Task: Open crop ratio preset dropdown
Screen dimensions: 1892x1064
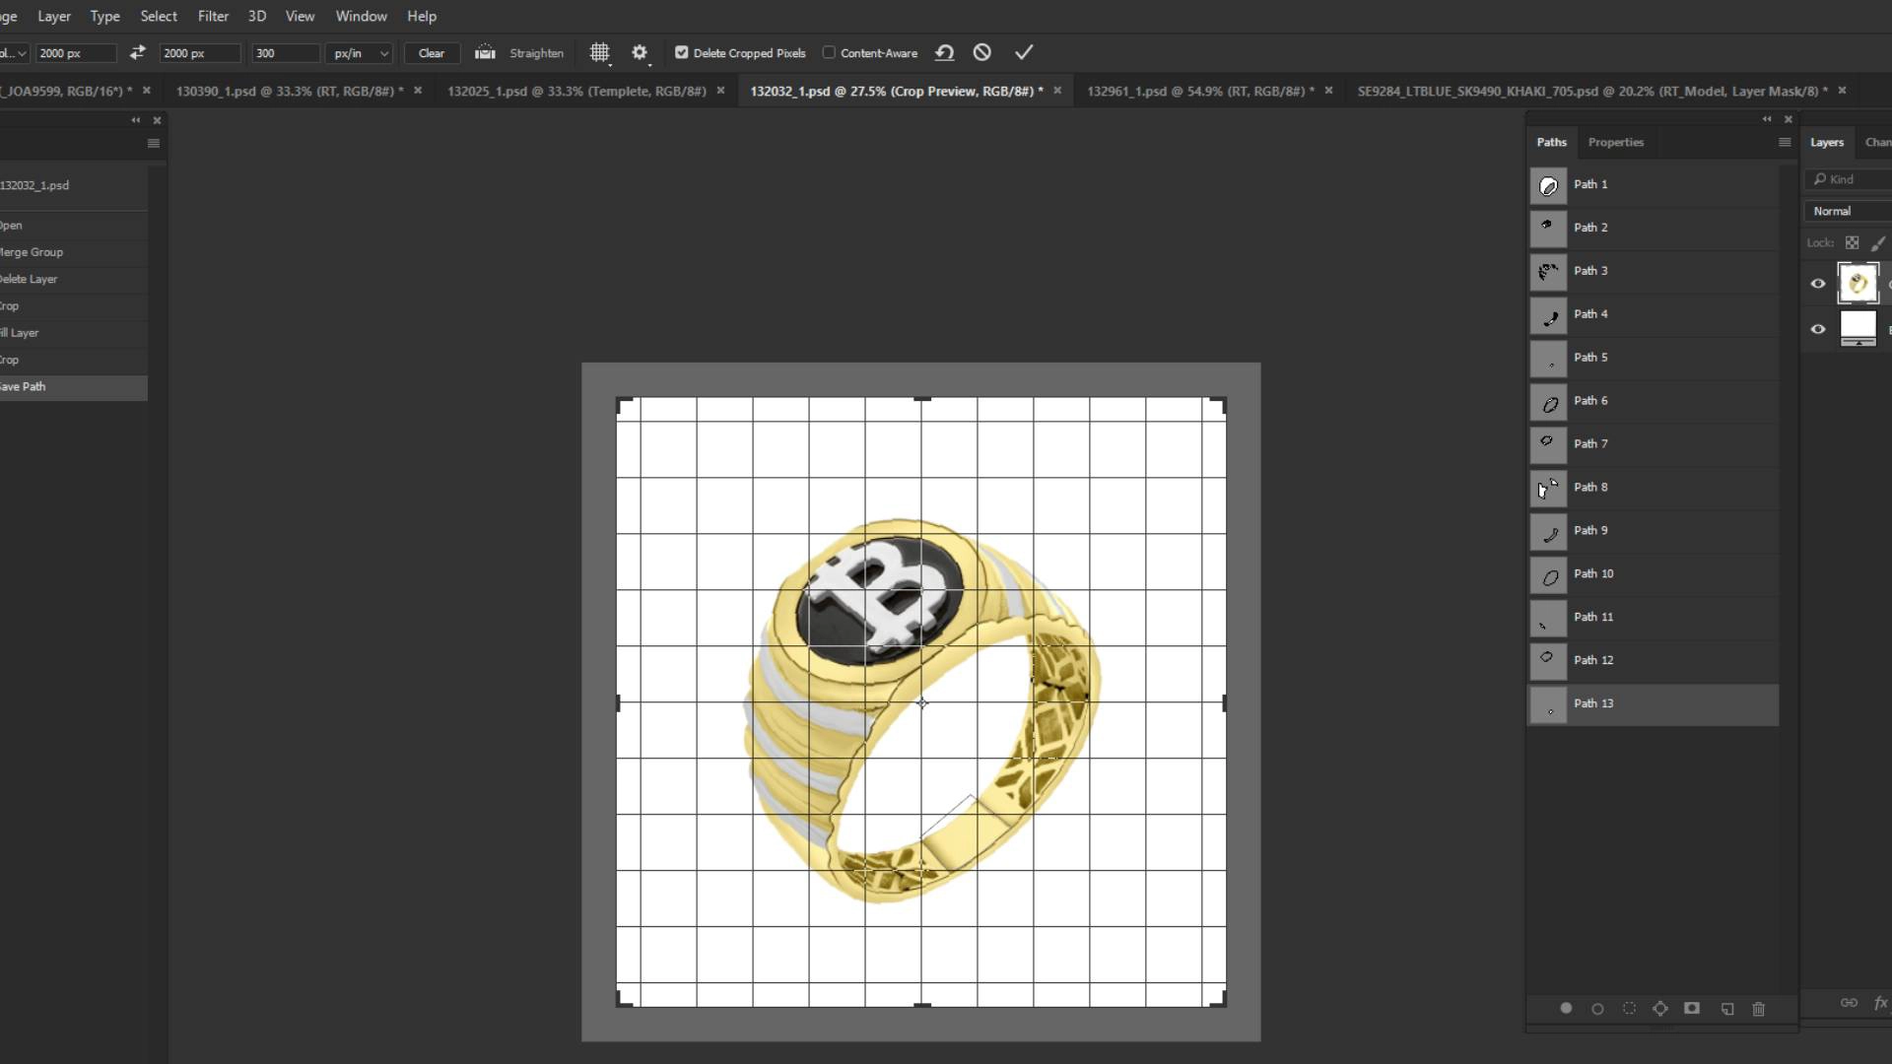Action: click(x=15, y=53)
